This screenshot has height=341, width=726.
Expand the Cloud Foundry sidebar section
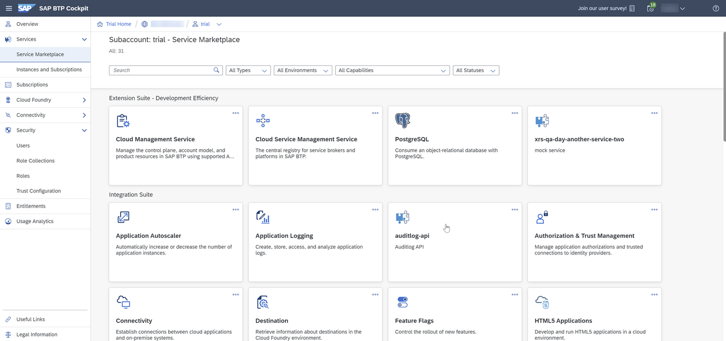[84, 100]
